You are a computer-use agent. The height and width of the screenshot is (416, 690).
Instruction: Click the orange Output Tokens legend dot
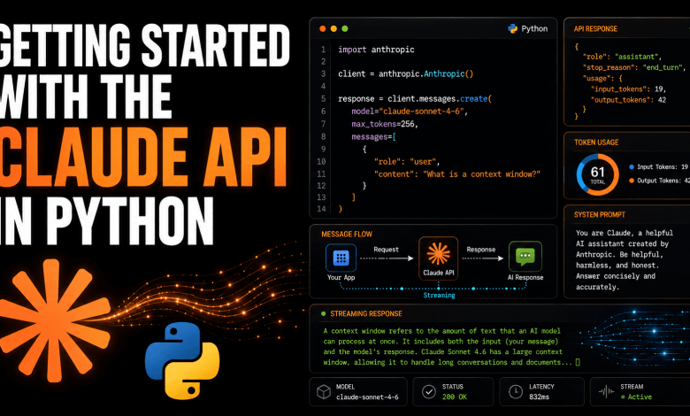pyautogui.click(x=632, y=181)
